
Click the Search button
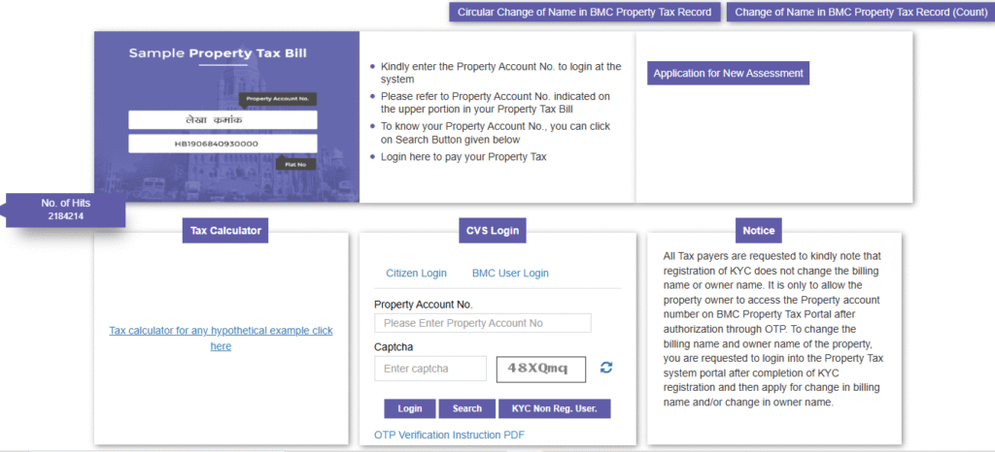[467, 408]
